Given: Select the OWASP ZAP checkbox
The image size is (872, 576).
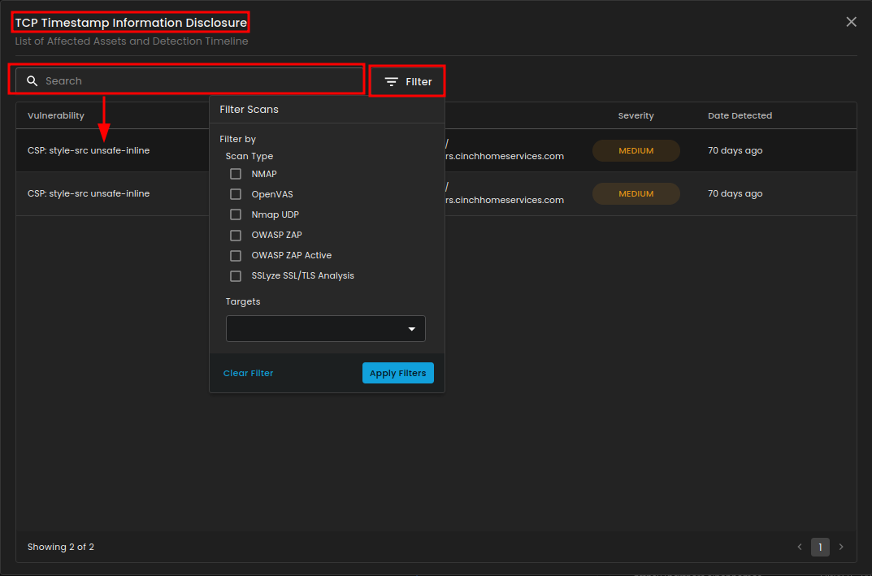Looking at the screenshot, I should pyautogui.click(x=236, y=236).
